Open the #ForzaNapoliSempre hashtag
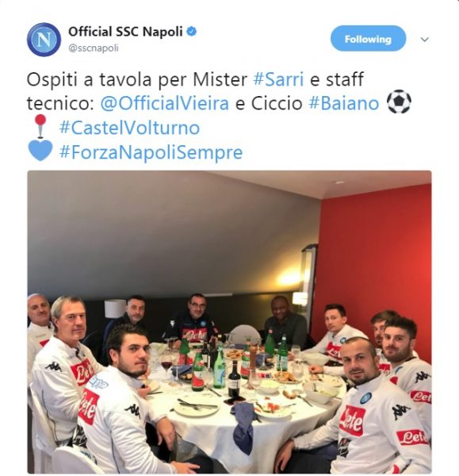 point(151,152)
